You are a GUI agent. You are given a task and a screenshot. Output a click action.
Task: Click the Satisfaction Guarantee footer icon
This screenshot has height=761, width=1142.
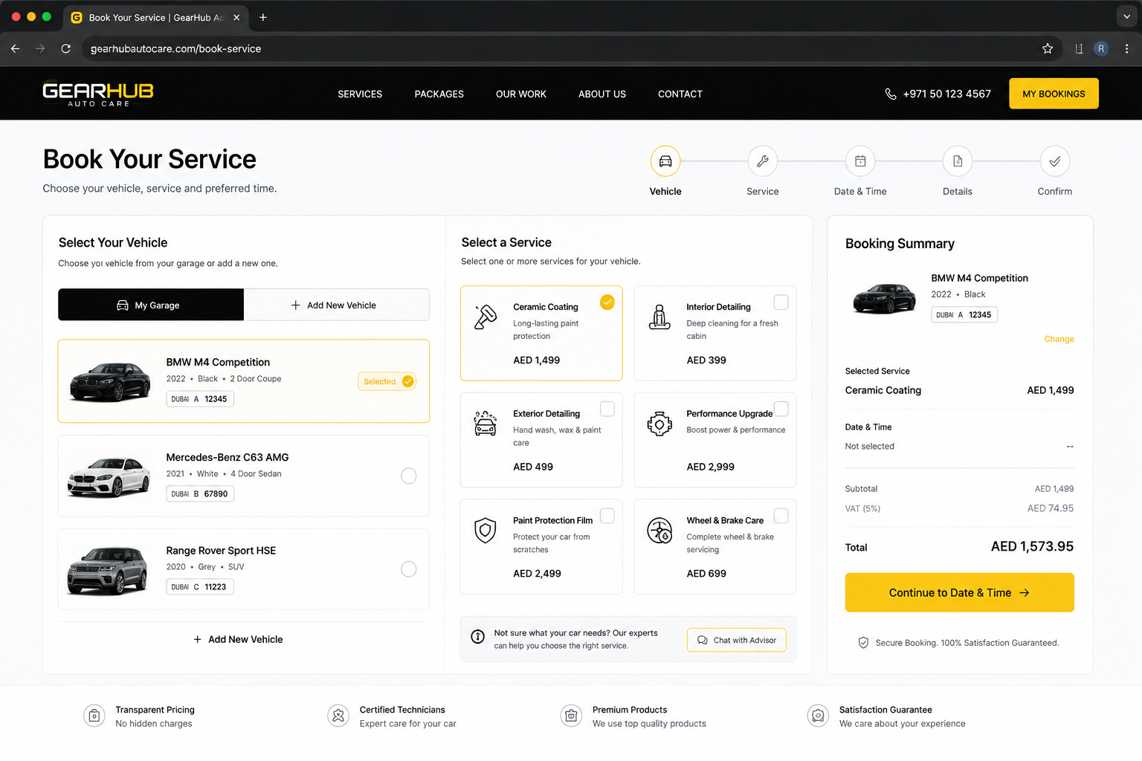pos(818,716)
